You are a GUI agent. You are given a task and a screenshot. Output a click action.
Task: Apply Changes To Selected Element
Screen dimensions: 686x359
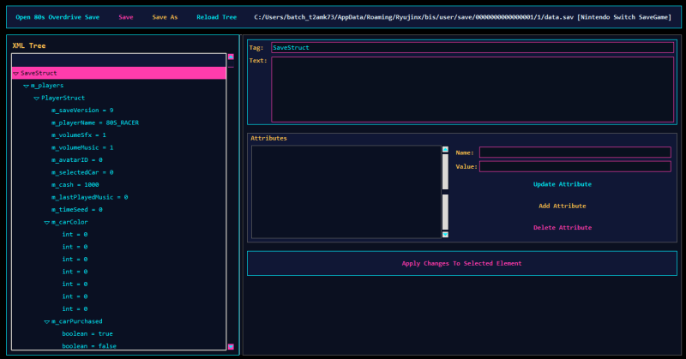[x=462, y=263]
